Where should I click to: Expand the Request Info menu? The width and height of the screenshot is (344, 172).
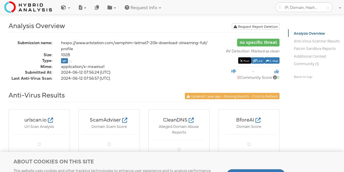coord(143,8)
